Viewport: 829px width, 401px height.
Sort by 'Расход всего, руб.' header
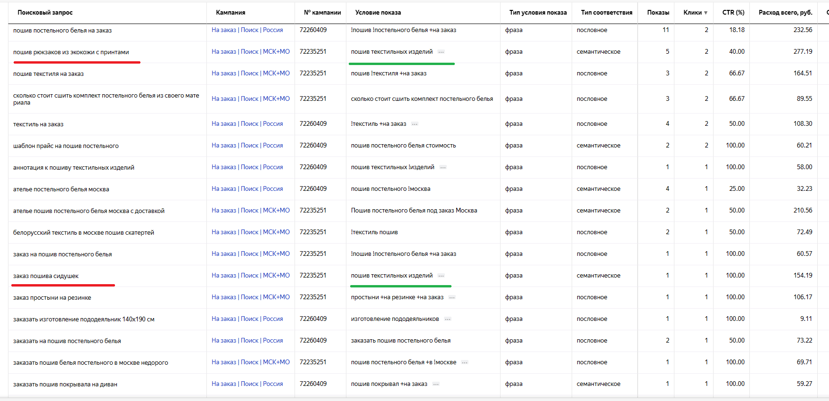tap(786, 12)
